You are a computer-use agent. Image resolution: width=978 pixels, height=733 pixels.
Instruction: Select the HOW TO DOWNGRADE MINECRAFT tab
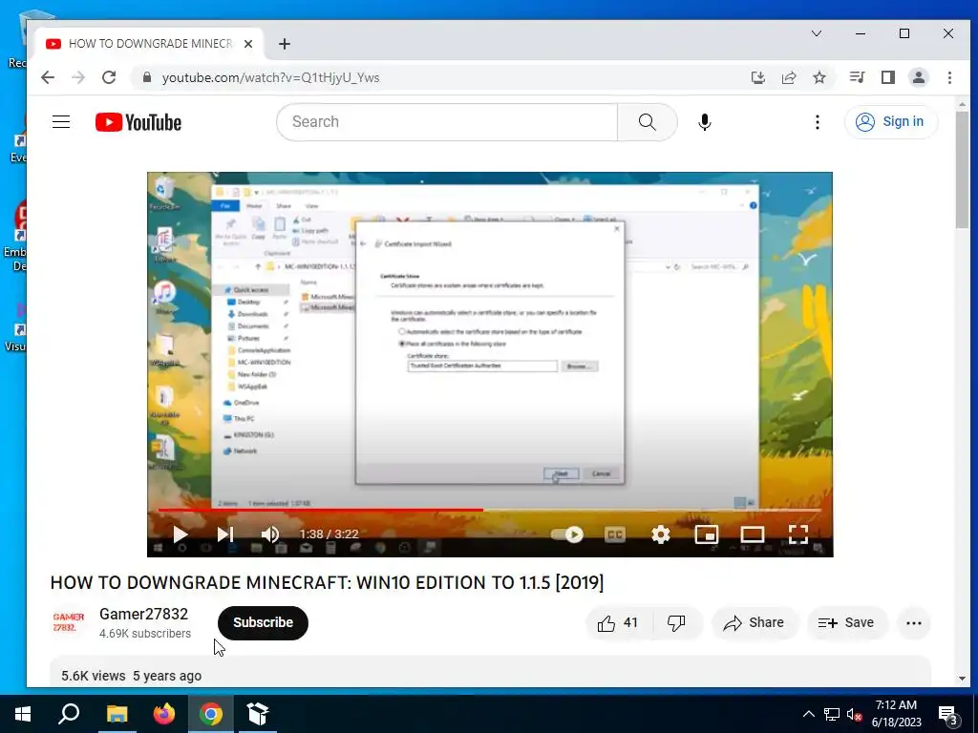[150, 44]
